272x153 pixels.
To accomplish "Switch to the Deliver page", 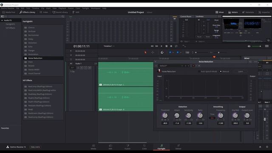I will 178,147.
